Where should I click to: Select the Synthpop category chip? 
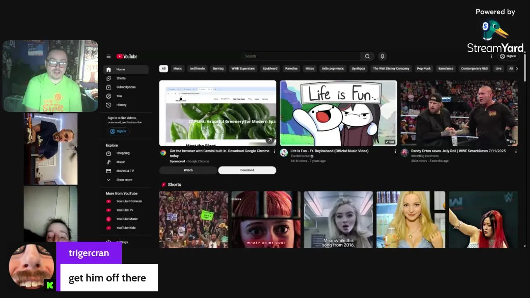point(359,69)
